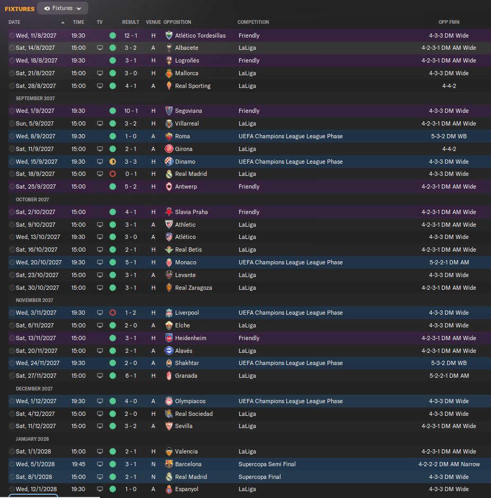491x498 pixels.
Task: Click the TV icon on the Albacete fixture
Action: click(100, 48)
